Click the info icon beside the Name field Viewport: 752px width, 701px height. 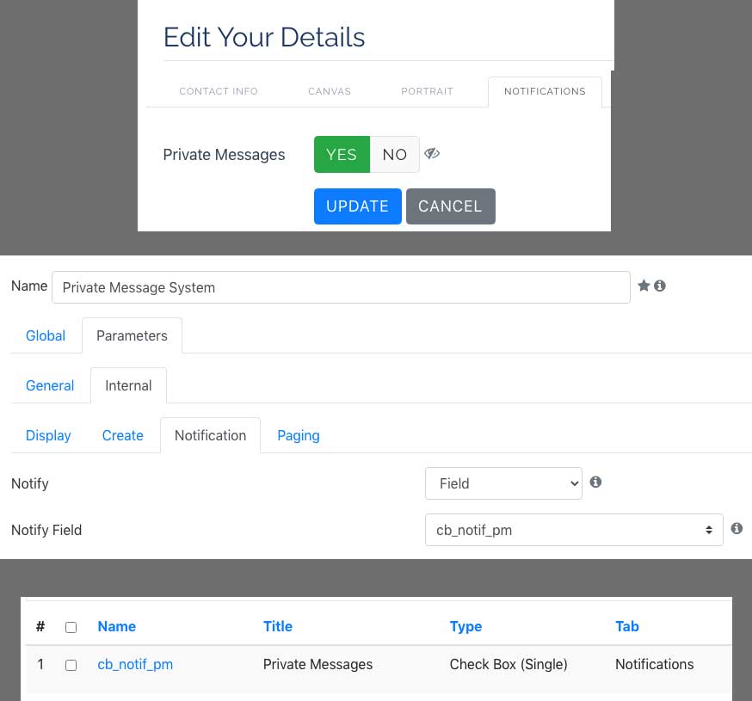click(x=660, y=286)
